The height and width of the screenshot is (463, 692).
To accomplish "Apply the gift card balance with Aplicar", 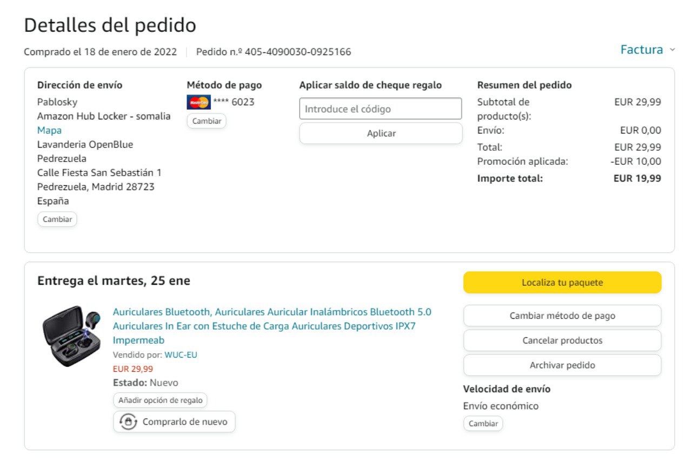I will [381, 133].
